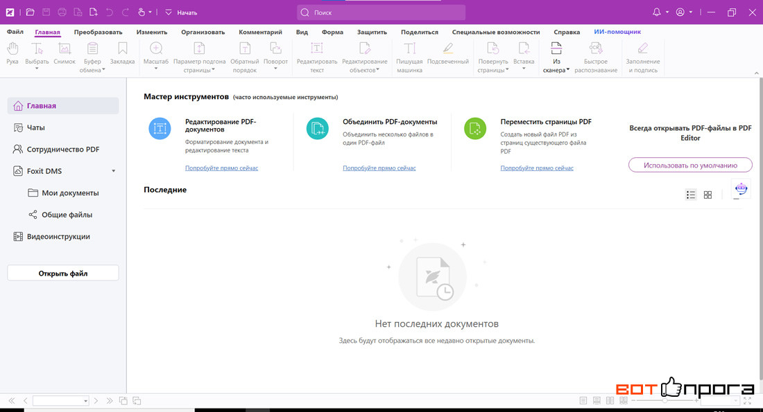Screen dimensions: 763x412
Task: Open Параметр подгона страницы options
Action: coord(200,57)
